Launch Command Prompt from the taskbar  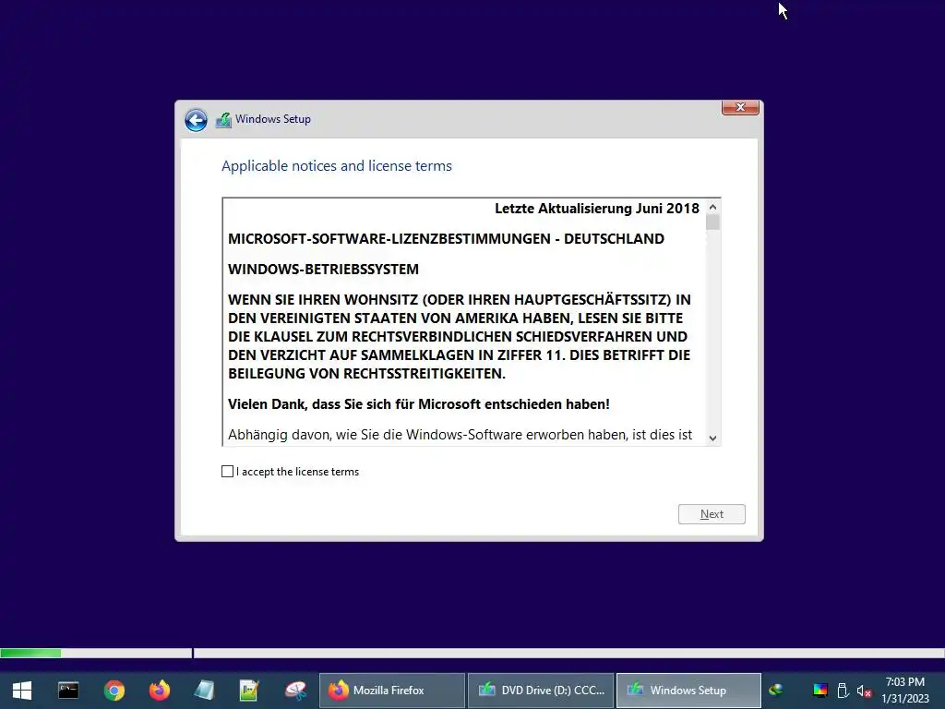point(68,691)
